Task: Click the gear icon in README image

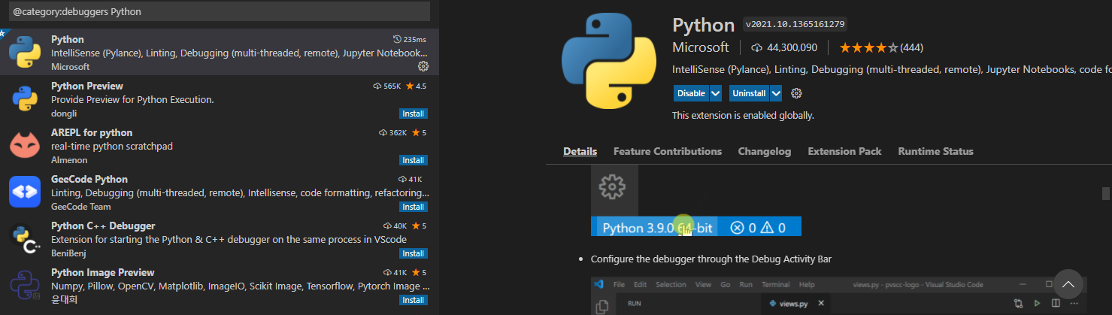Action: coord(614,186)
